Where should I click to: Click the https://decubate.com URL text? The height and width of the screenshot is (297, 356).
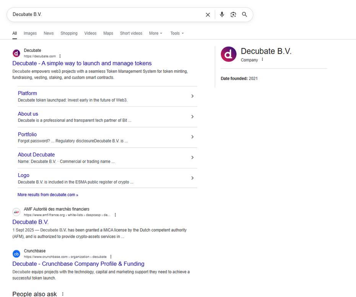[40, 56]
